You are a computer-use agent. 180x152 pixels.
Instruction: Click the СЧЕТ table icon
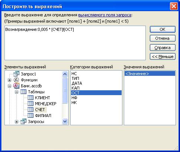30,110
